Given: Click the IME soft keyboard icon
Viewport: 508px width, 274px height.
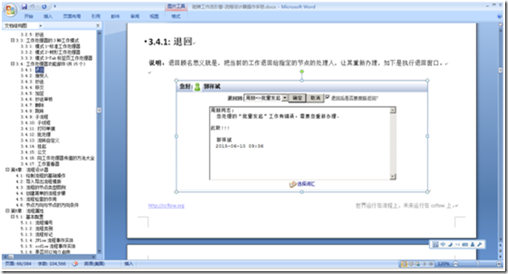Looking at the screenshot, I should click(465, 245).
